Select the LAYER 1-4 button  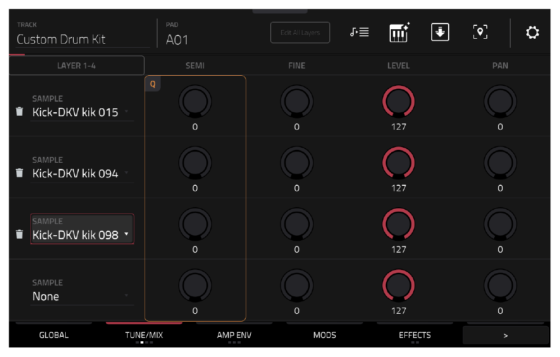click(77, 66)
